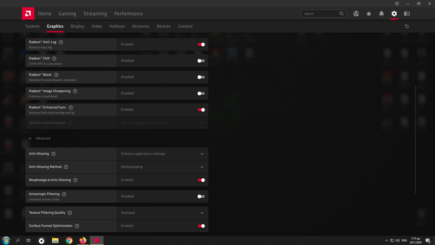Disable Surface Format Optimization toggle
This screenshot has width=435, height=245.
[x=201, y=226]
